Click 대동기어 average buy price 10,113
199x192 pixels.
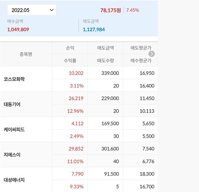coord(147,111)
